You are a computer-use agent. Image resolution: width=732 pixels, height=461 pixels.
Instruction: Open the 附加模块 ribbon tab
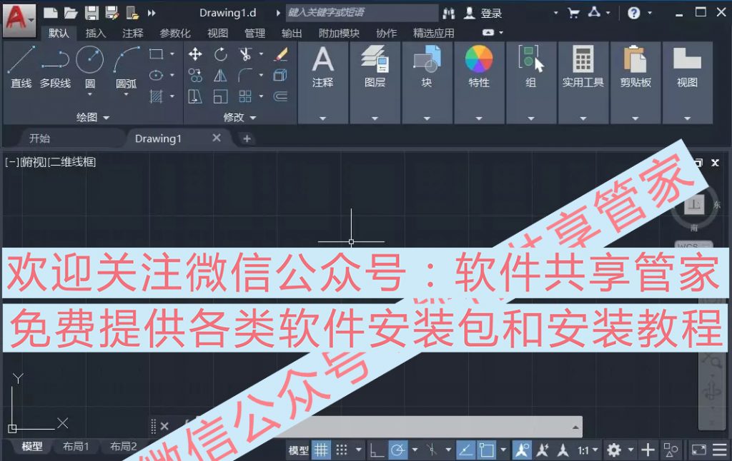point(339,33)
